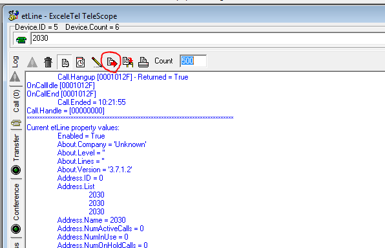This screenshot has width=385, height=248.
Task: Click the 'Address.NumInUse = 0' line
Action: (93, 237)
